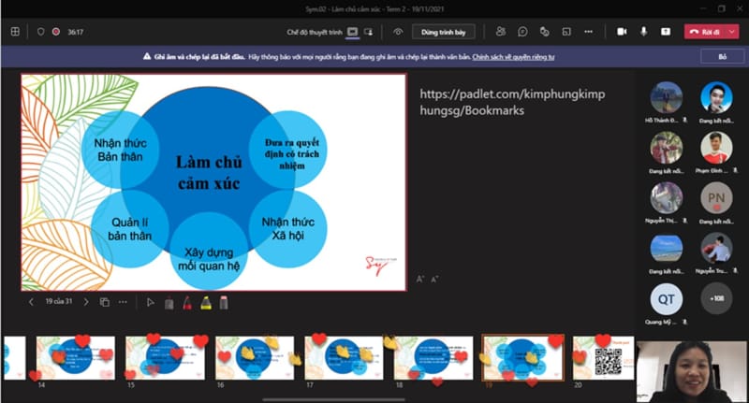Select the eraser tool

coord(224,303)
